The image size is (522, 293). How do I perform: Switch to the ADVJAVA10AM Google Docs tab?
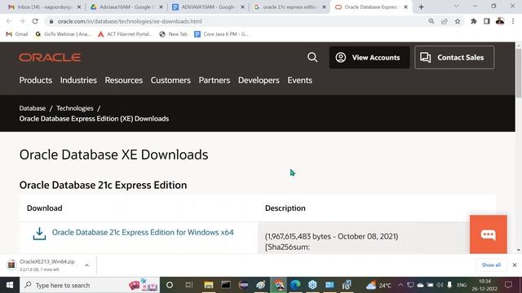coord(208,7)
